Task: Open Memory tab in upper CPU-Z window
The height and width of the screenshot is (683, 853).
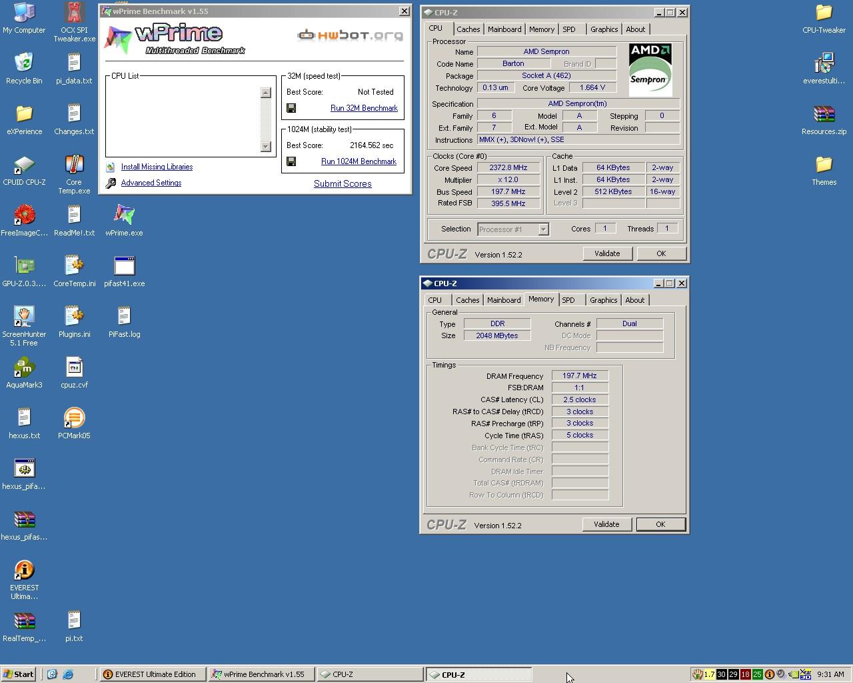Action: (542, 29)
